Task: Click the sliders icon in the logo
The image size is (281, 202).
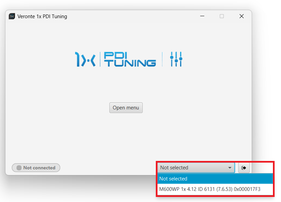Action: click(x=176, y=59)
